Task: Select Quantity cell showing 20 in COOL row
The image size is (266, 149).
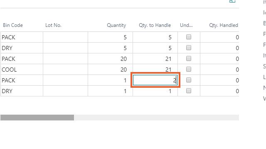Action: [110, 70]
